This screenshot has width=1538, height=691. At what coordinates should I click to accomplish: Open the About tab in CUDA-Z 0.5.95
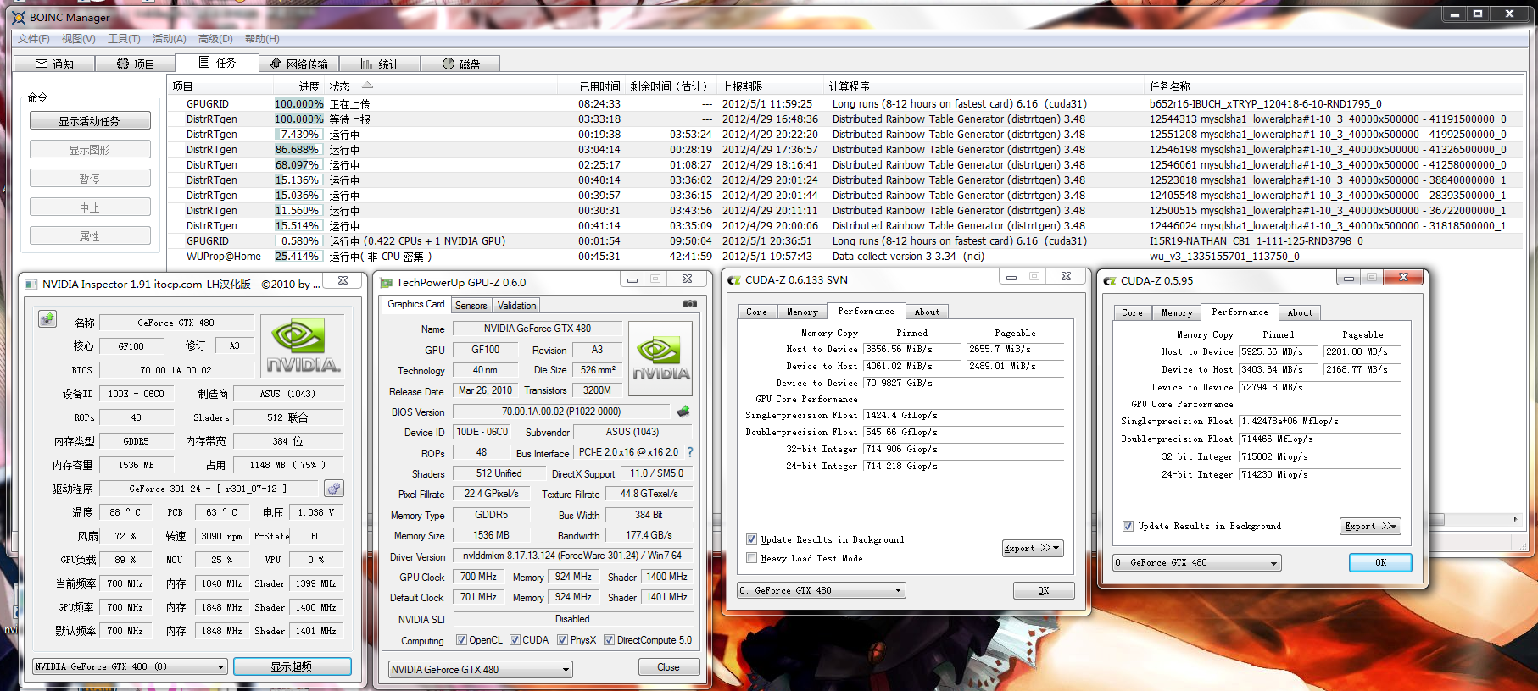[1300, 312]
